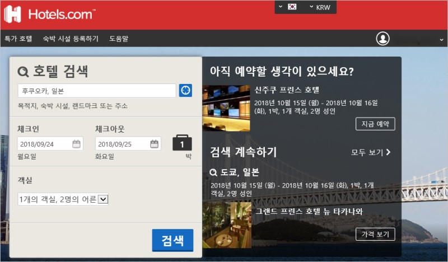Click the suitcase nights count icon
The height and width of the screenshot is (262, 448).
pyautogui.click(x=183, y=143)
